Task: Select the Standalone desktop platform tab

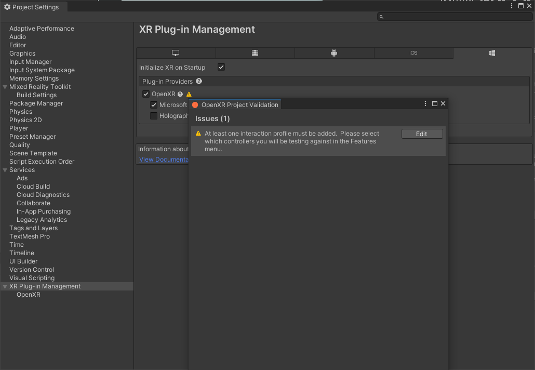Action: tap(176, 53)
